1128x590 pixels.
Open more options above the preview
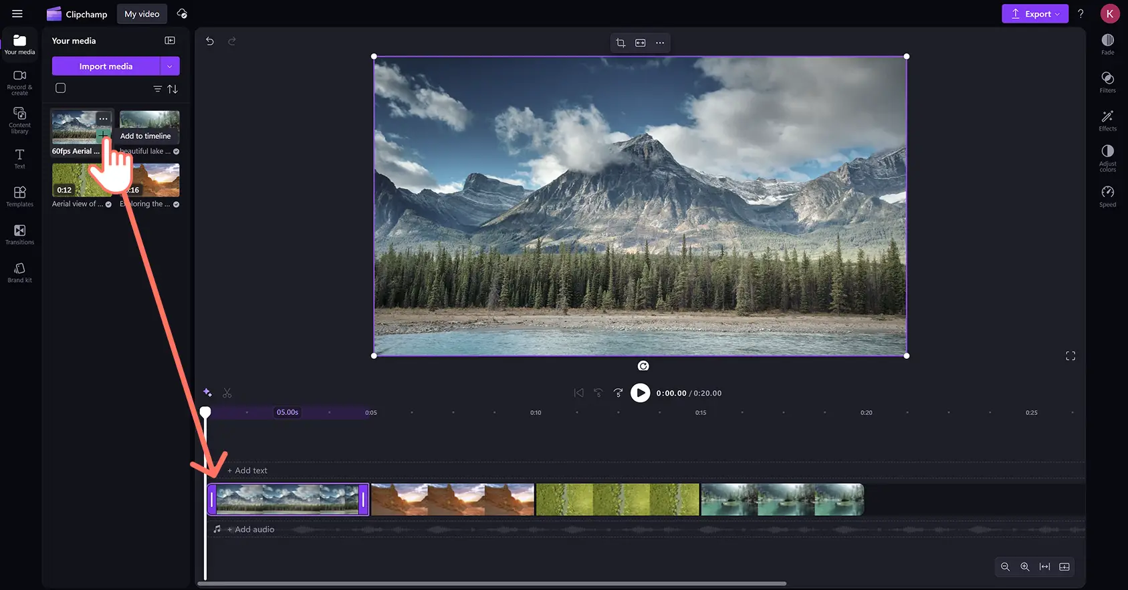[660, 43]
